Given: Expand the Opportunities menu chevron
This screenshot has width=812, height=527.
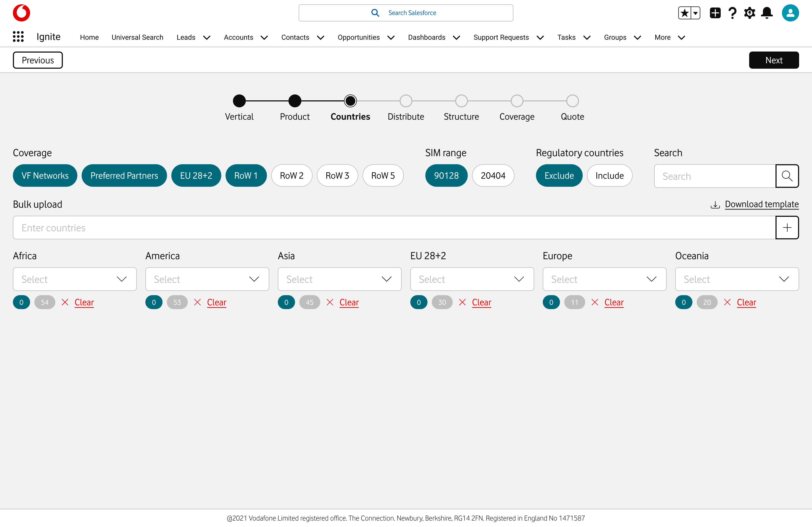Looking at the screenshot, I should click(x=391, y=38).
